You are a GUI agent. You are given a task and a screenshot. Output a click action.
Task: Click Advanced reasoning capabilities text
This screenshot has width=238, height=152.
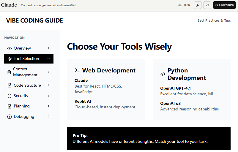[190, 109]
